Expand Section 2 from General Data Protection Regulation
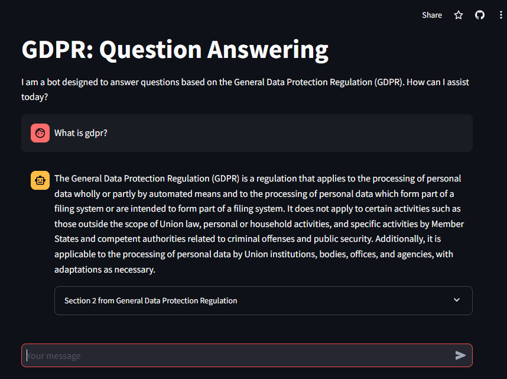The height and width of the screenshot is (379, 507). click(263, 301)
